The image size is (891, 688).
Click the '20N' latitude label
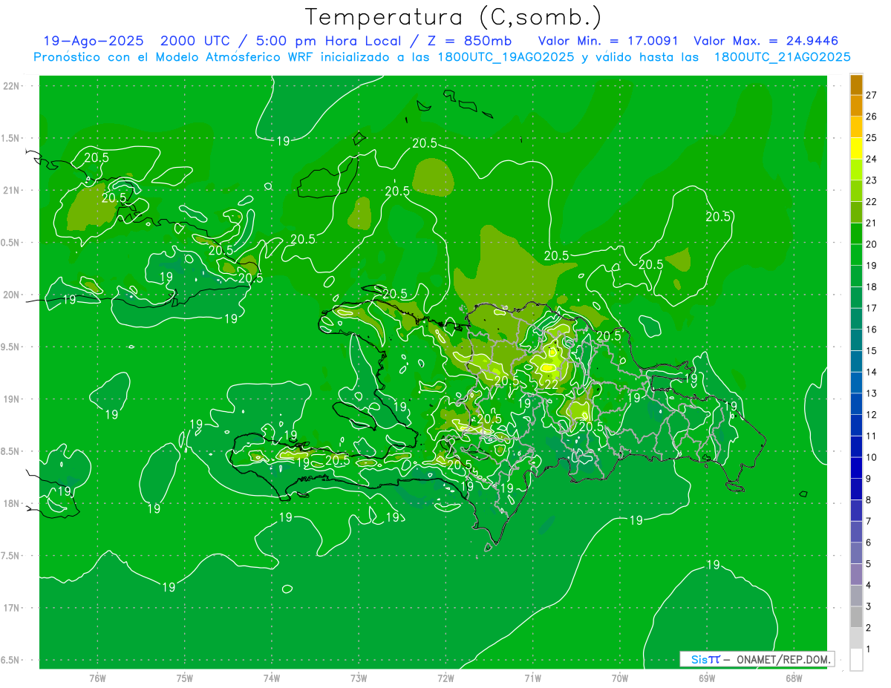tap(11, 295)
